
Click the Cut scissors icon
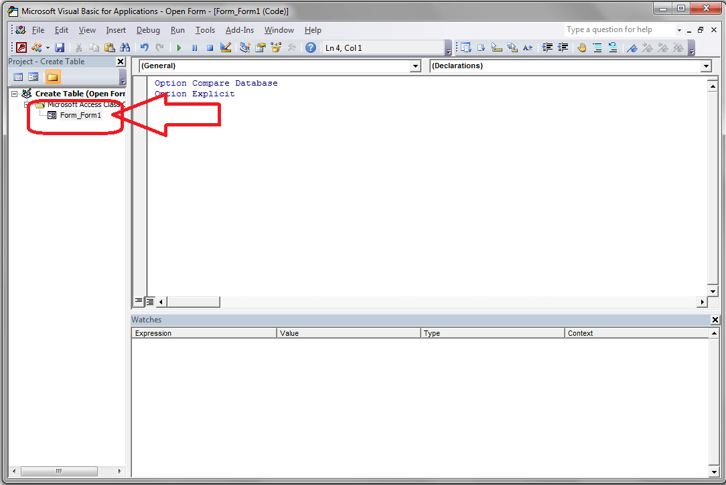(x=78, y=47)
